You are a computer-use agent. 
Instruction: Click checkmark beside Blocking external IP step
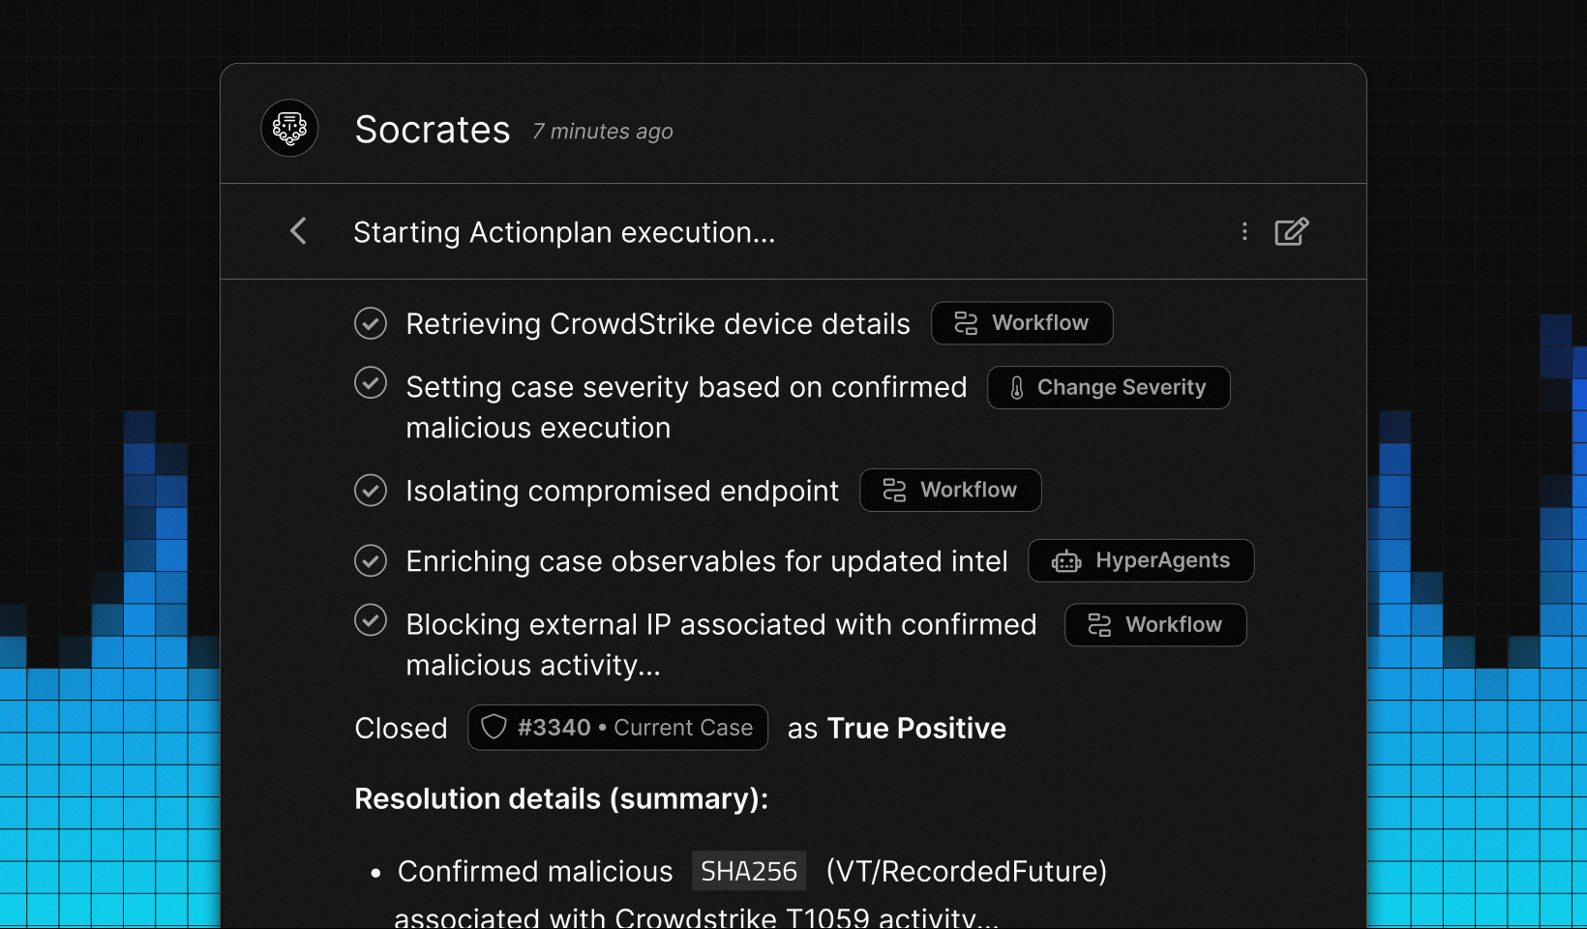(371, 620)
